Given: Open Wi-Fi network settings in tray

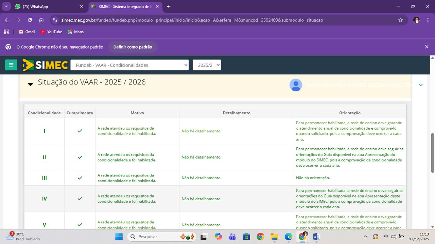Looking at the screenshot, I should click(x=386, y=237).
